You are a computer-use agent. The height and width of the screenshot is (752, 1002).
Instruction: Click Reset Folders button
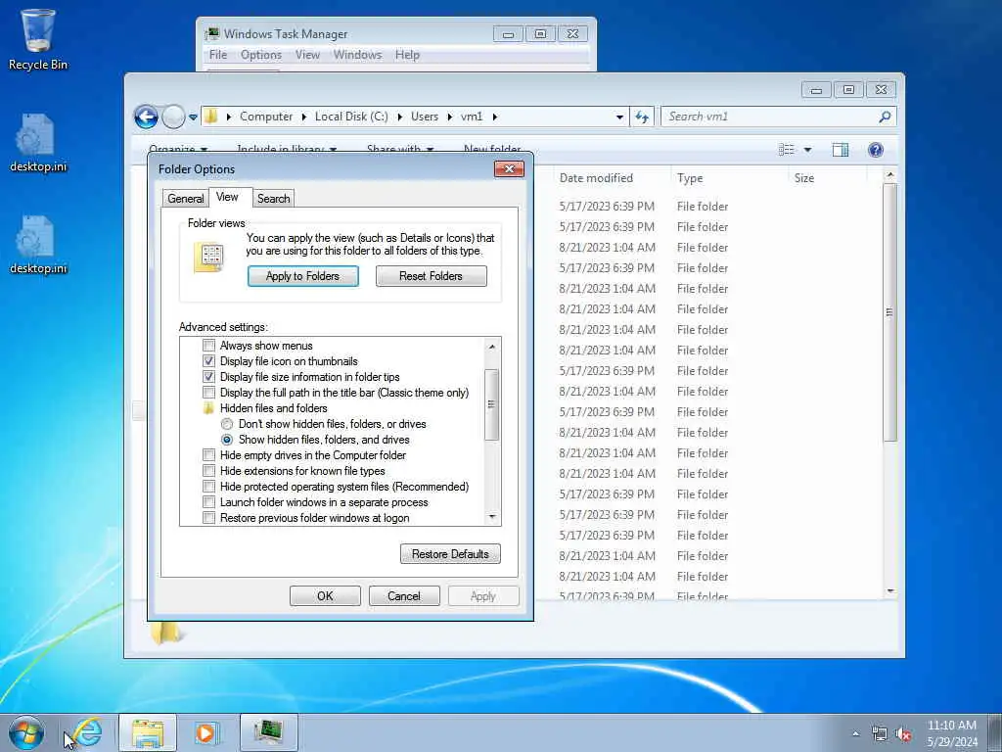(x=432, y=276)
